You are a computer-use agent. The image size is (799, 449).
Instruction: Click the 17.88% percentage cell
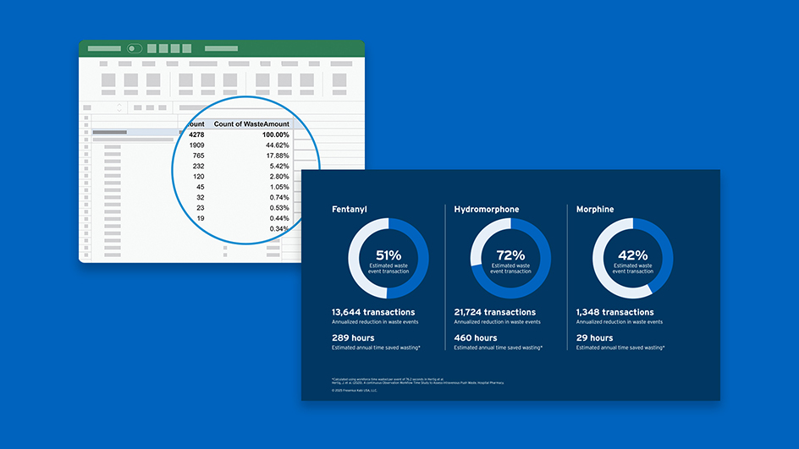pos(277,156)
